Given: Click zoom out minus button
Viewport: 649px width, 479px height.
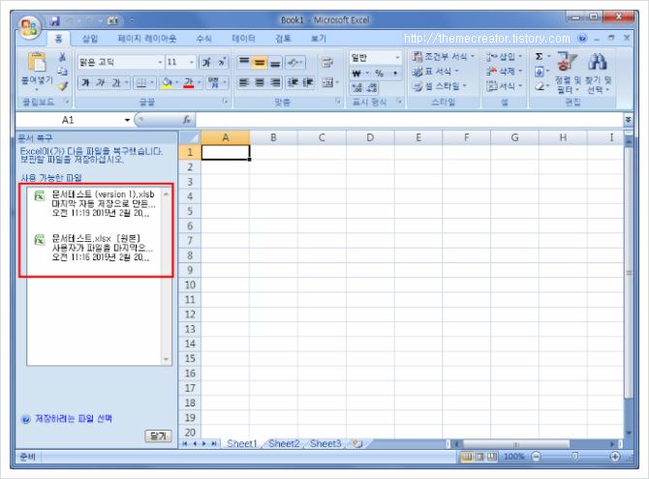Looking at the screenshot, I should click(x=537, y=457).
